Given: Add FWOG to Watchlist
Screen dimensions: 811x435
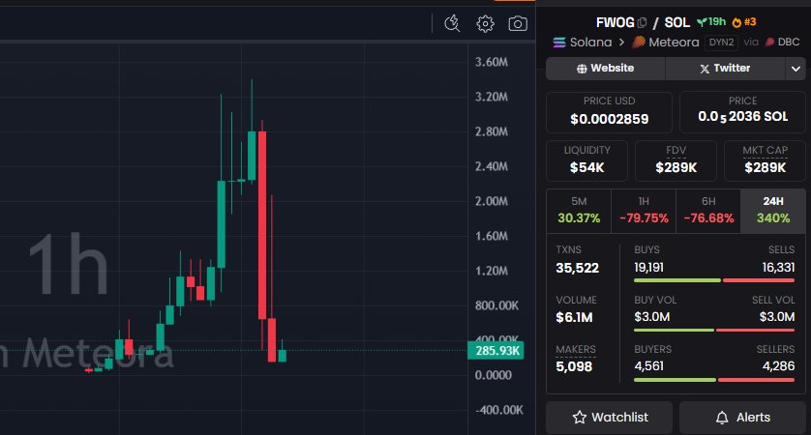Looking at the screenshot, I should pos(610,418).
